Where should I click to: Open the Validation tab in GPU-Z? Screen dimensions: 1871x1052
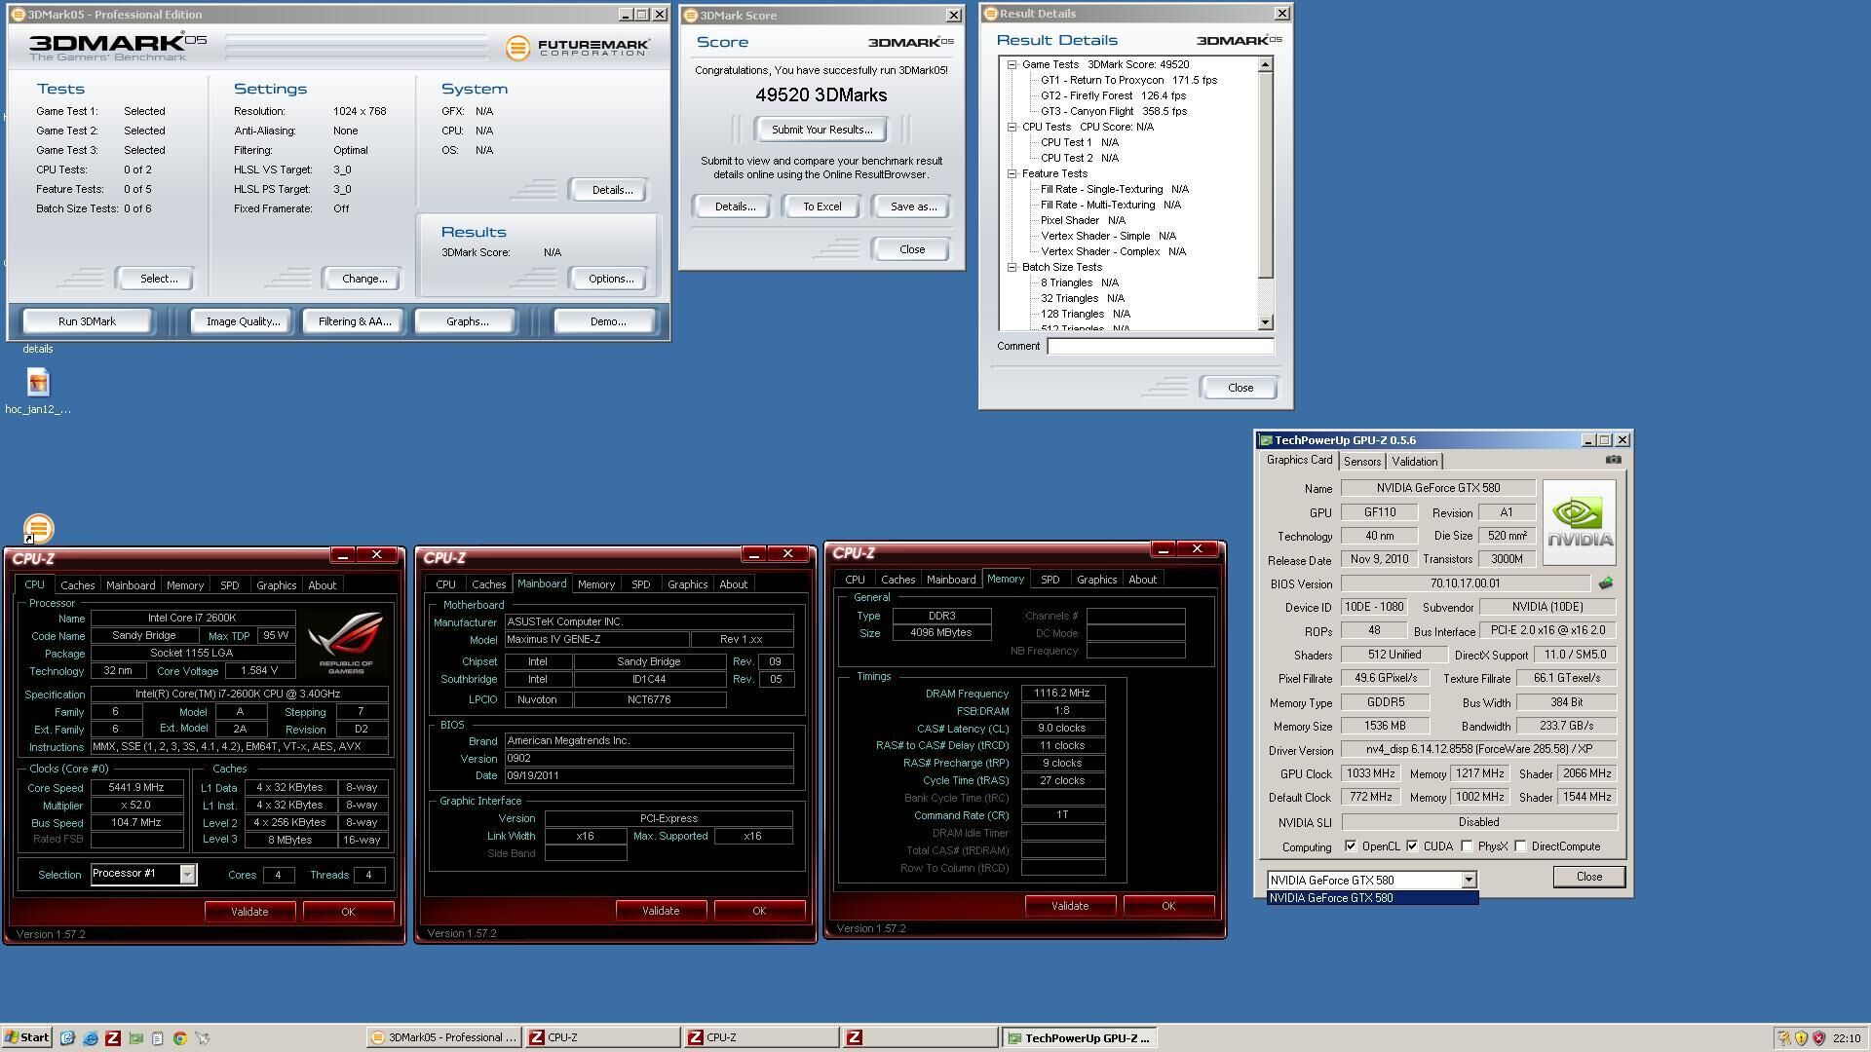pos(1414,462)
